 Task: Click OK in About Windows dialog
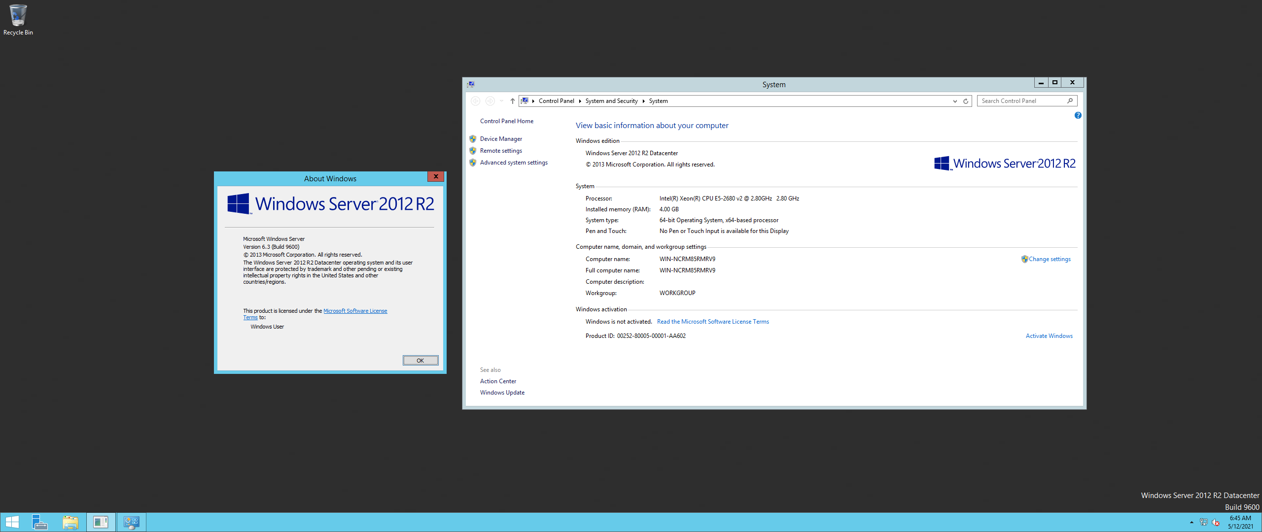421,361
